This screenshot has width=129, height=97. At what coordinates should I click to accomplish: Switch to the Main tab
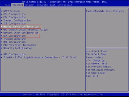7,5
